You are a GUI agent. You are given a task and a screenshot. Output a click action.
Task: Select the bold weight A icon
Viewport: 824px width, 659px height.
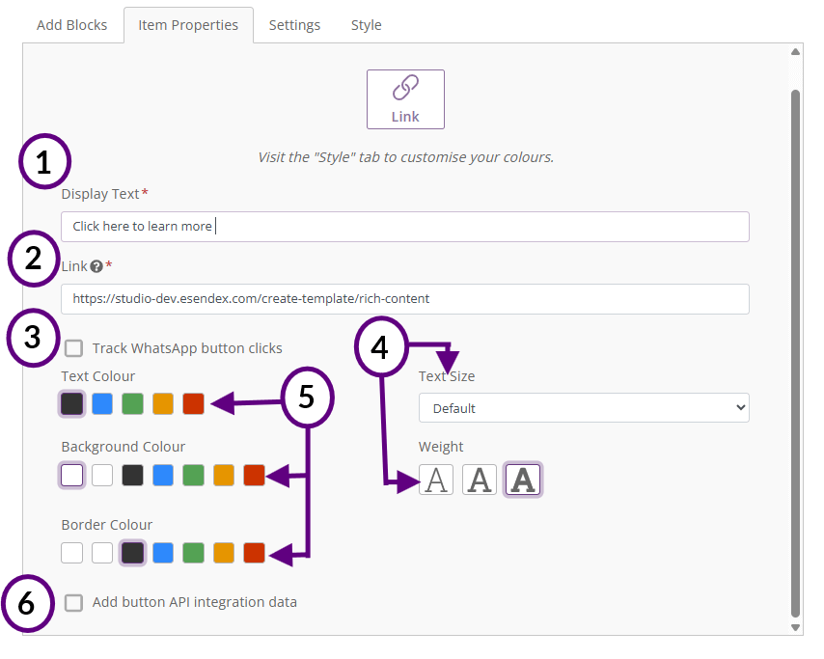[523, 480]
